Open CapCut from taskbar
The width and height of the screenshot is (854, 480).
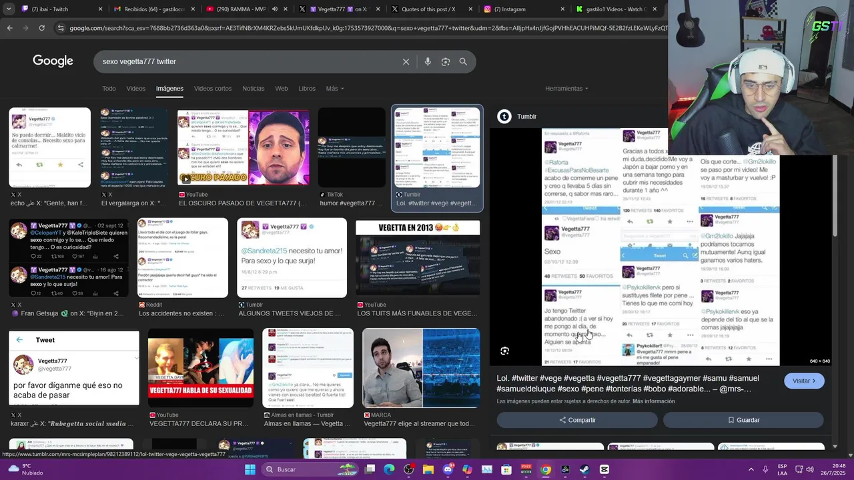(604, 469)
